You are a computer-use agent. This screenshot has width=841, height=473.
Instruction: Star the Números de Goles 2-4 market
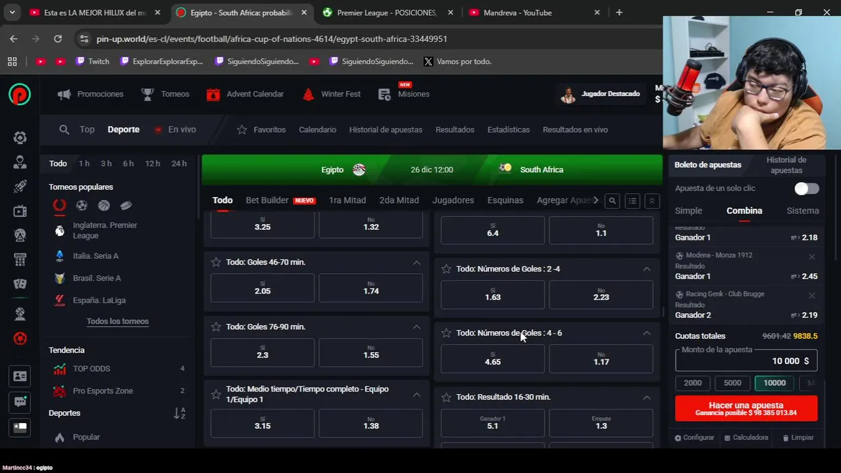pos(446,269)
